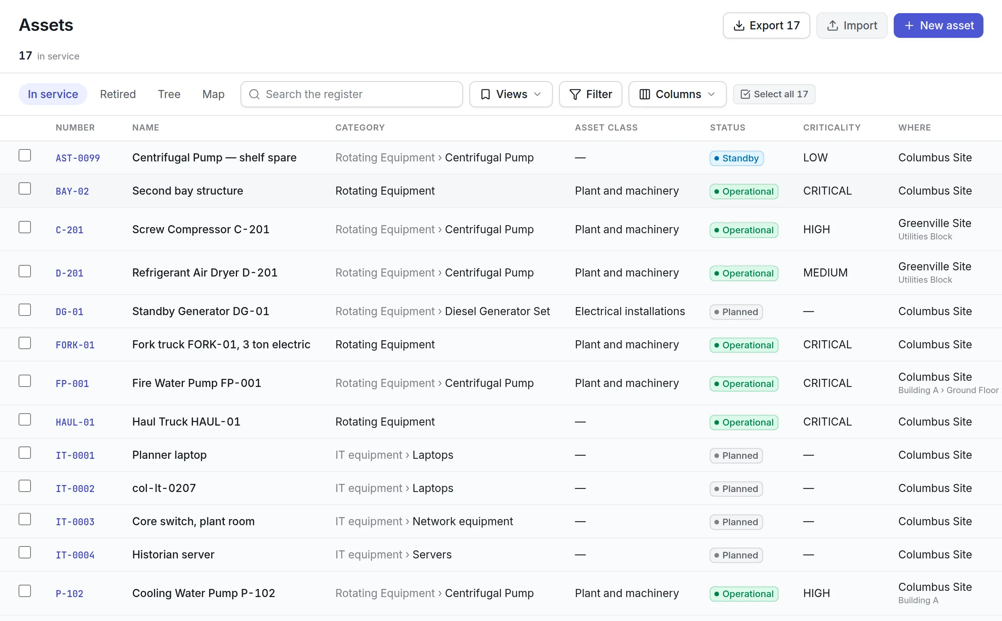The height and width of the screenshot is (621, 1002).
Task: Tick the checkbox for AST-0099
Action: pos(25,155)
